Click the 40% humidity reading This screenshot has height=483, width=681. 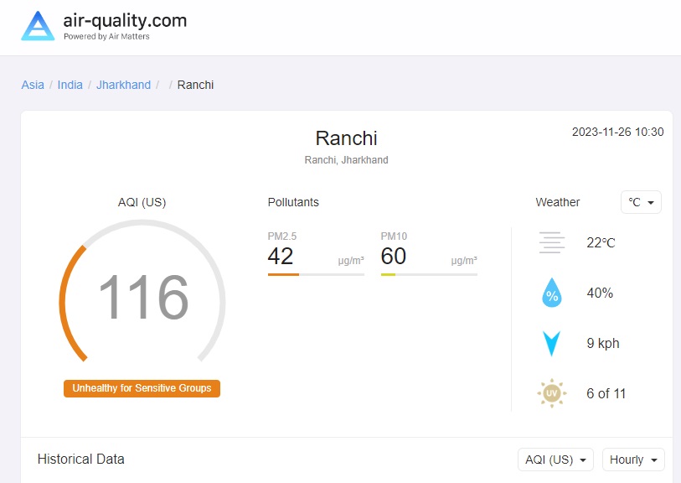click(600, 293)
